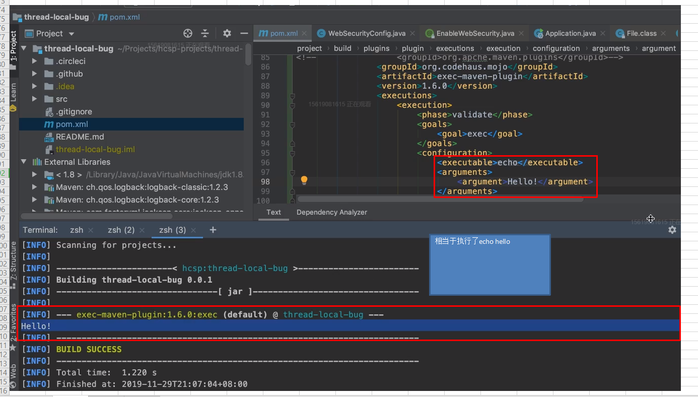The image size is (698, 397).
Task: Click the fold marker at line 89
Action: point(292,96)
